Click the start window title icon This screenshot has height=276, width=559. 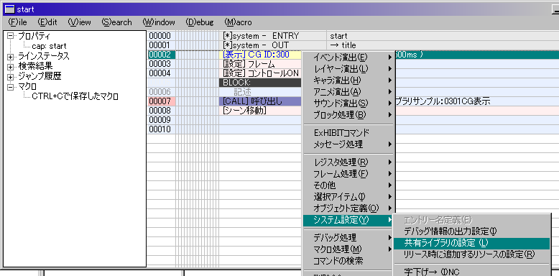[x=10, y=9]
